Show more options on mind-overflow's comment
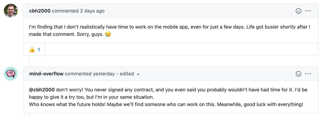The image size is (326, 117). 308,74
